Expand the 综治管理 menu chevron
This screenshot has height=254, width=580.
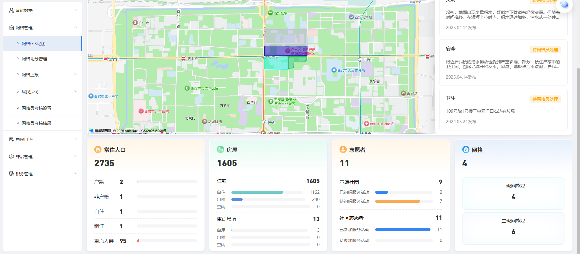point(76,156)
